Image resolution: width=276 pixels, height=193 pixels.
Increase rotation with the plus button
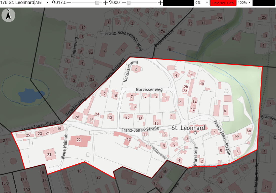pos(160,3)
